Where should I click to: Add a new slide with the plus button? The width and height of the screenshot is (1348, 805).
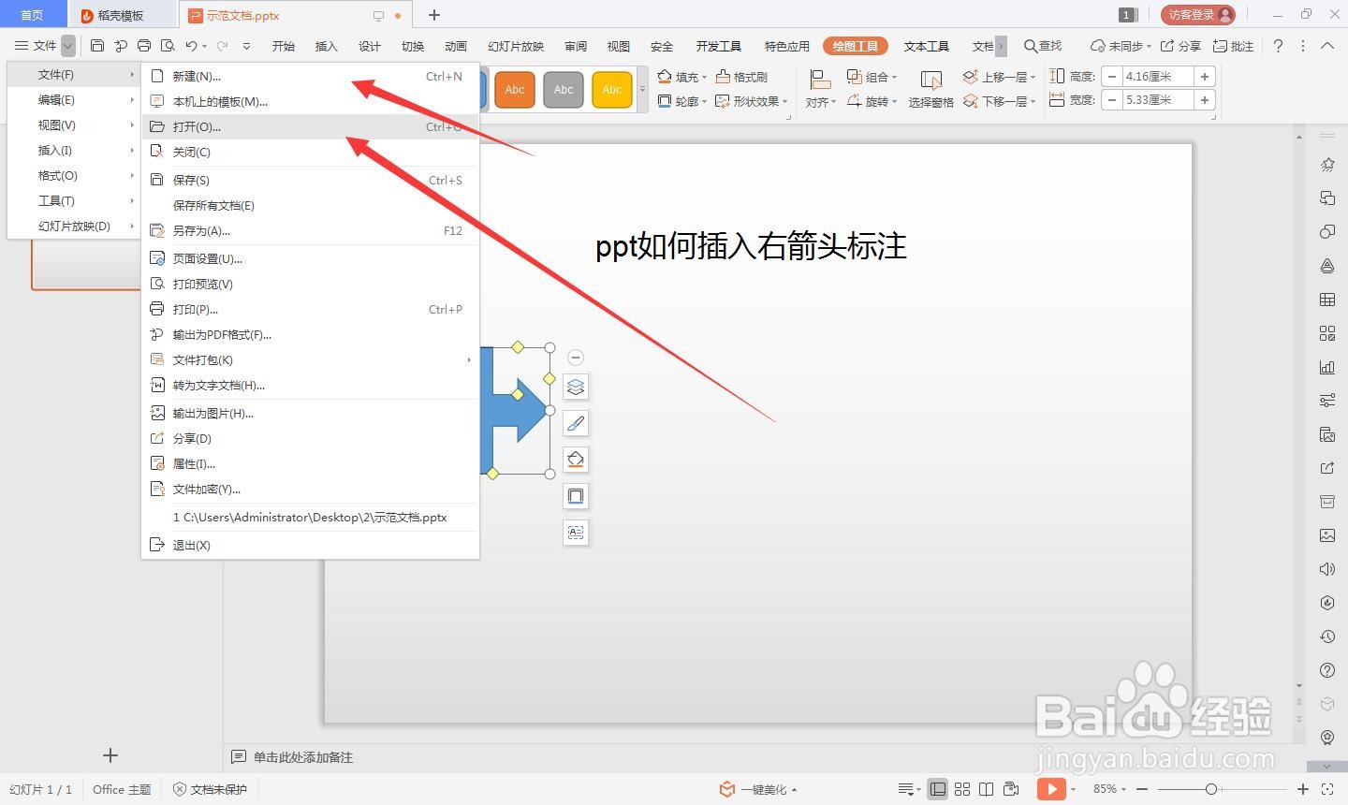point(110,755)
